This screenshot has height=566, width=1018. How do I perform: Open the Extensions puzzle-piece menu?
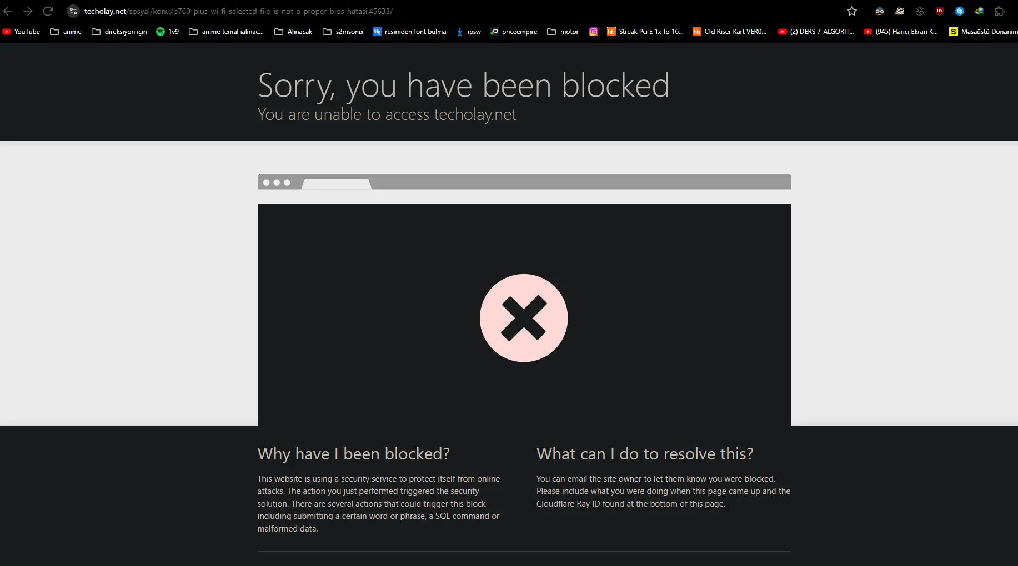click(x=1000, y=11)
